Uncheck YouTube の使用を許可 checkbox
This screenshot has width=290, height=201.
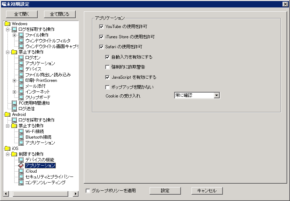click(x=101, y=27)
